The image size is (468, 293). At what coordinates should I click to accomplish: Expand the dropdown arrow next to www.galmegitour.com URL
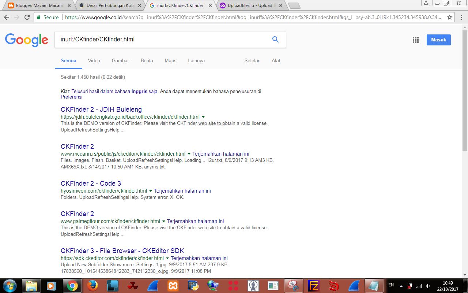coord(164,222)
